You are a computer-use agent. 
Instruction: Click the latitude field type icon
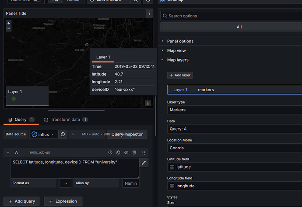172,167
